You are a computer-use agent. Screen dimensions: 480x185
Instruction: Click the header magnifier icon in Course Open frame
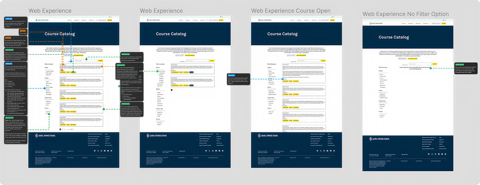[319, 20]
